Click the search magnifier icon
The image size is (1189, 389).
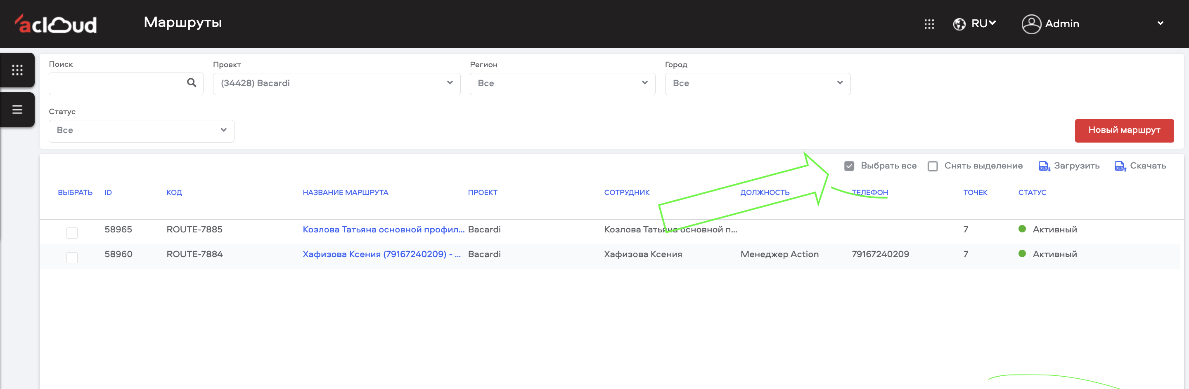[x=192, y=83]
